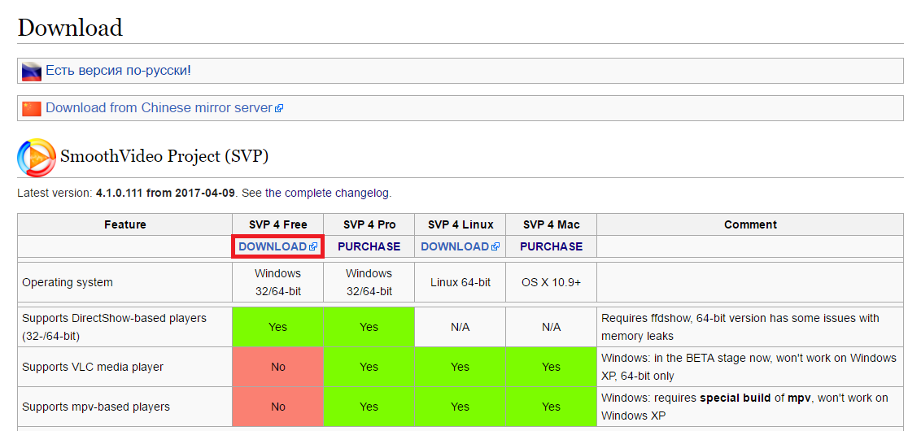Screen dimensions: 908x431
Task: Click 'Supports VLC media player' row label
Action: click(x=93, y=367)
